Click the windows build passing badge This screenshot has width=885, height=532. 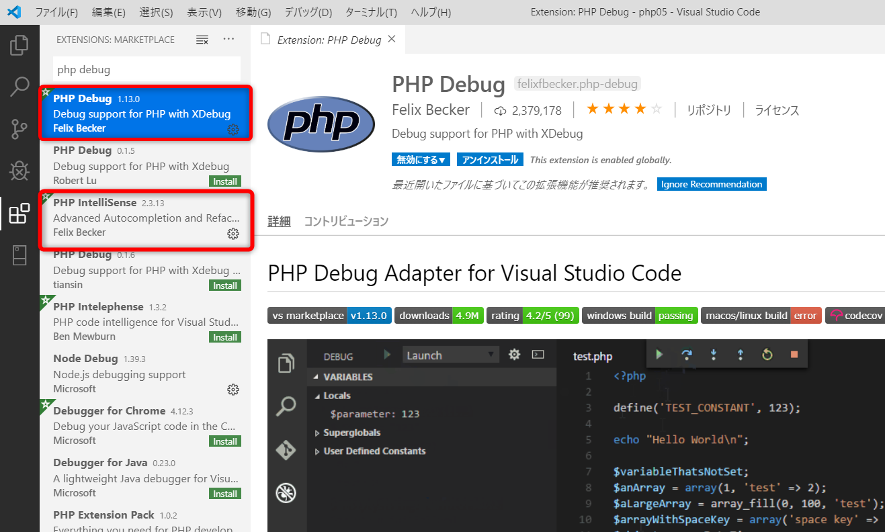(x=640, y=316)
